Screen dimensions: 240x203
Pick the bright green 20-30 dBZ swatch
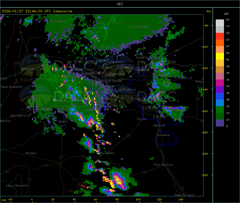coord(220,109)
